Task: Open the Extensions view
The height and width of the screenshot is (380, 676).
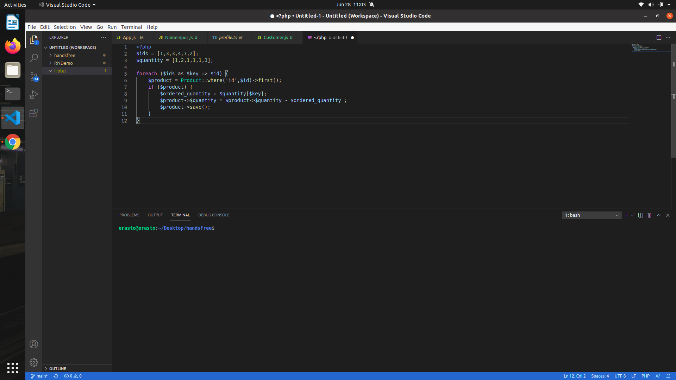Action: 34,113
